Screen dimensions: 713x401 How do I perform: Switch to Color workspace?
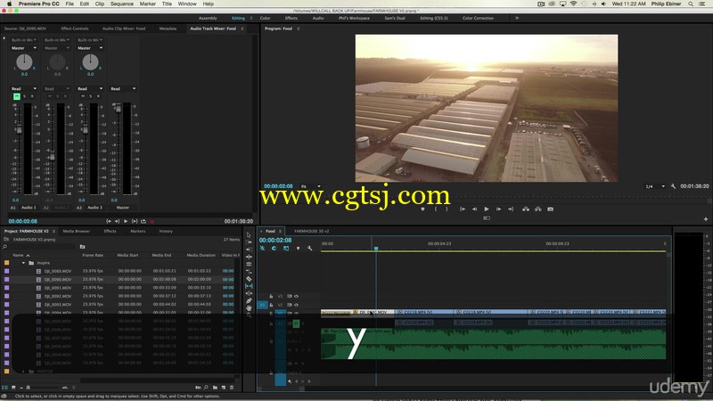(x=265, y=18)
